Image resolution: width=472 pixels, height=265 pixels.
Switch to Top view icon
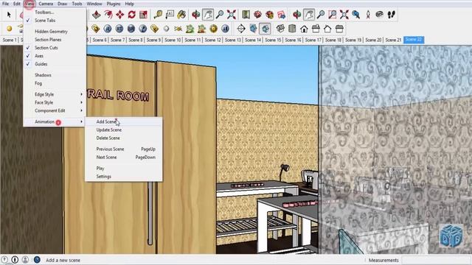[292, 29]
